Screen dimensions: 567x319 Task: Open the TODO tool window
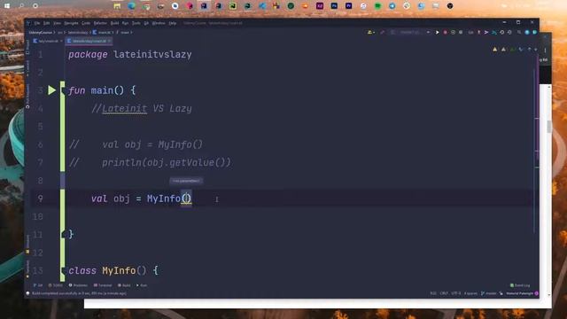click(x=56, y=285)
